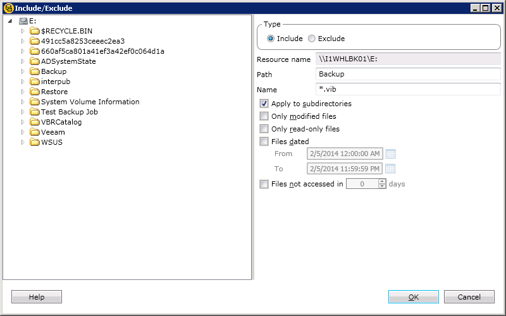Image resolution: width=506 pixels, height=316 pixels.
Task: Close the Include/Exclude dialog window
Action: point(497,8)
